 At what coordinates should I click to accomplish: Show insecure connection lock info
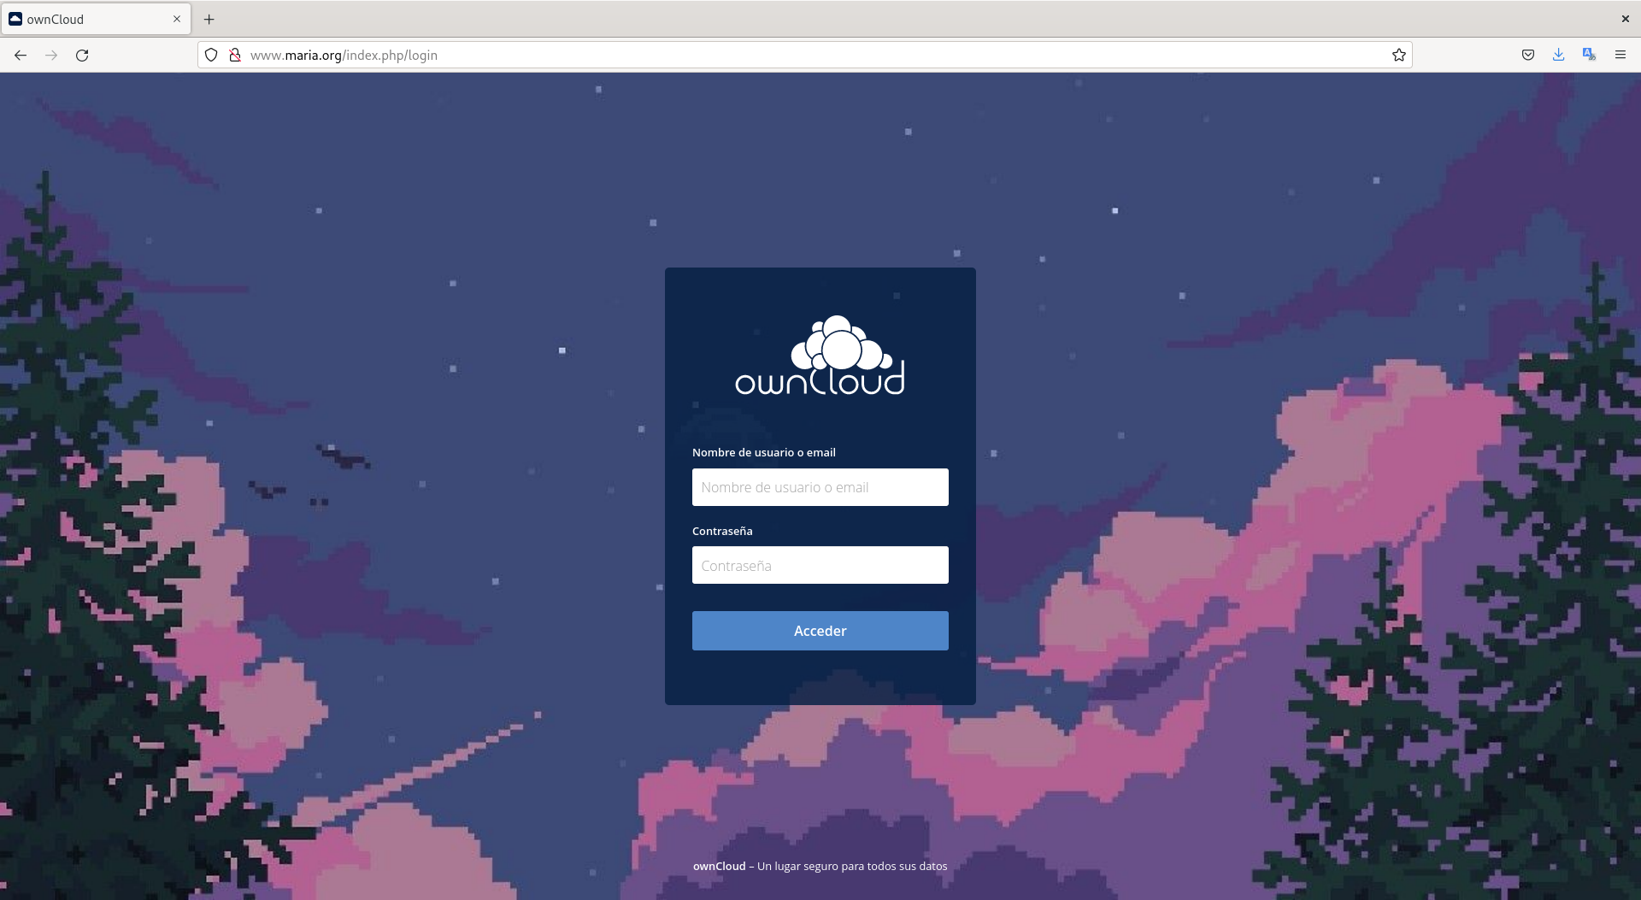coord(235,55)
